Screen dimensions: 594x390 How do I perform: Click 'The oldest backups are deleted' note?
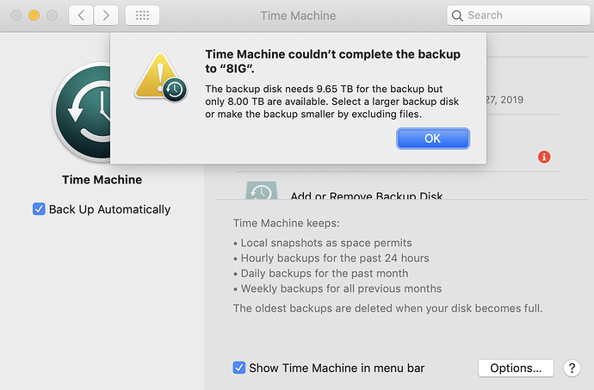387,308
